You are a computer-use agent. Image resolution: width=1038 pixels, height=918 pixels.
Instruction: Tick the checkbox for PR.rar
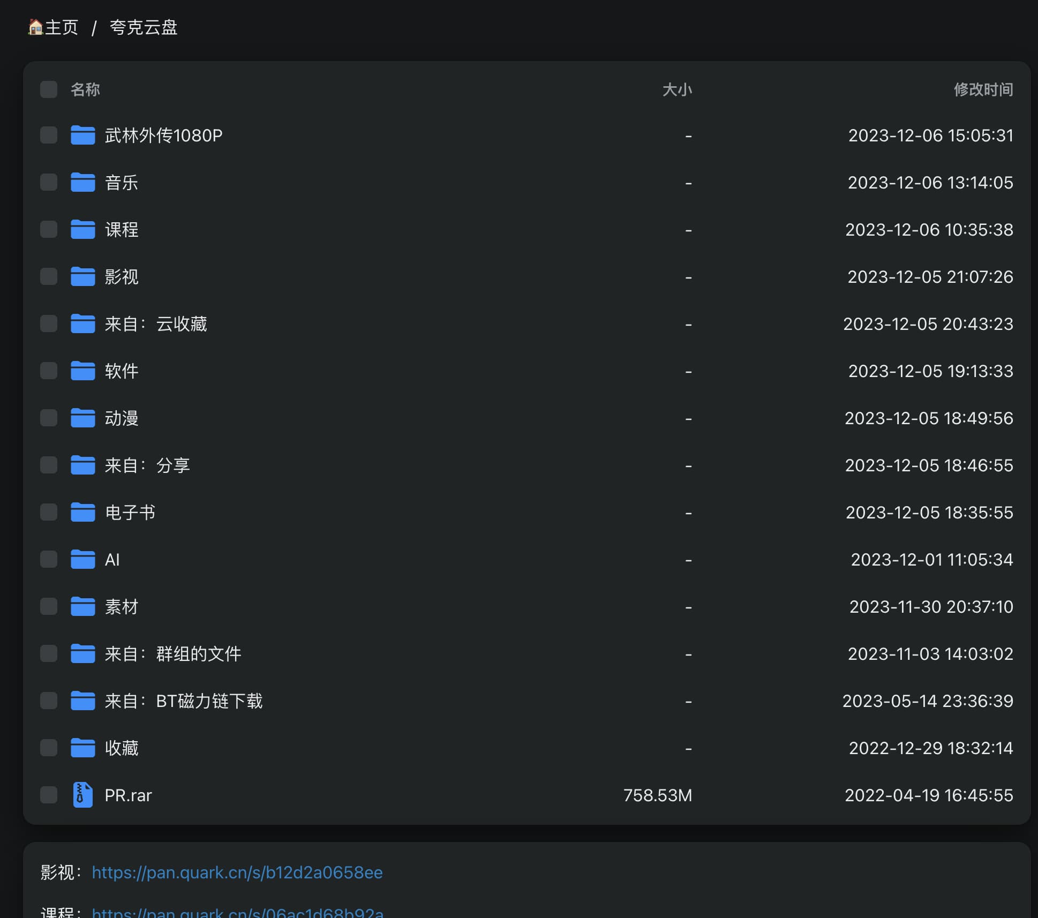[49, 795]
